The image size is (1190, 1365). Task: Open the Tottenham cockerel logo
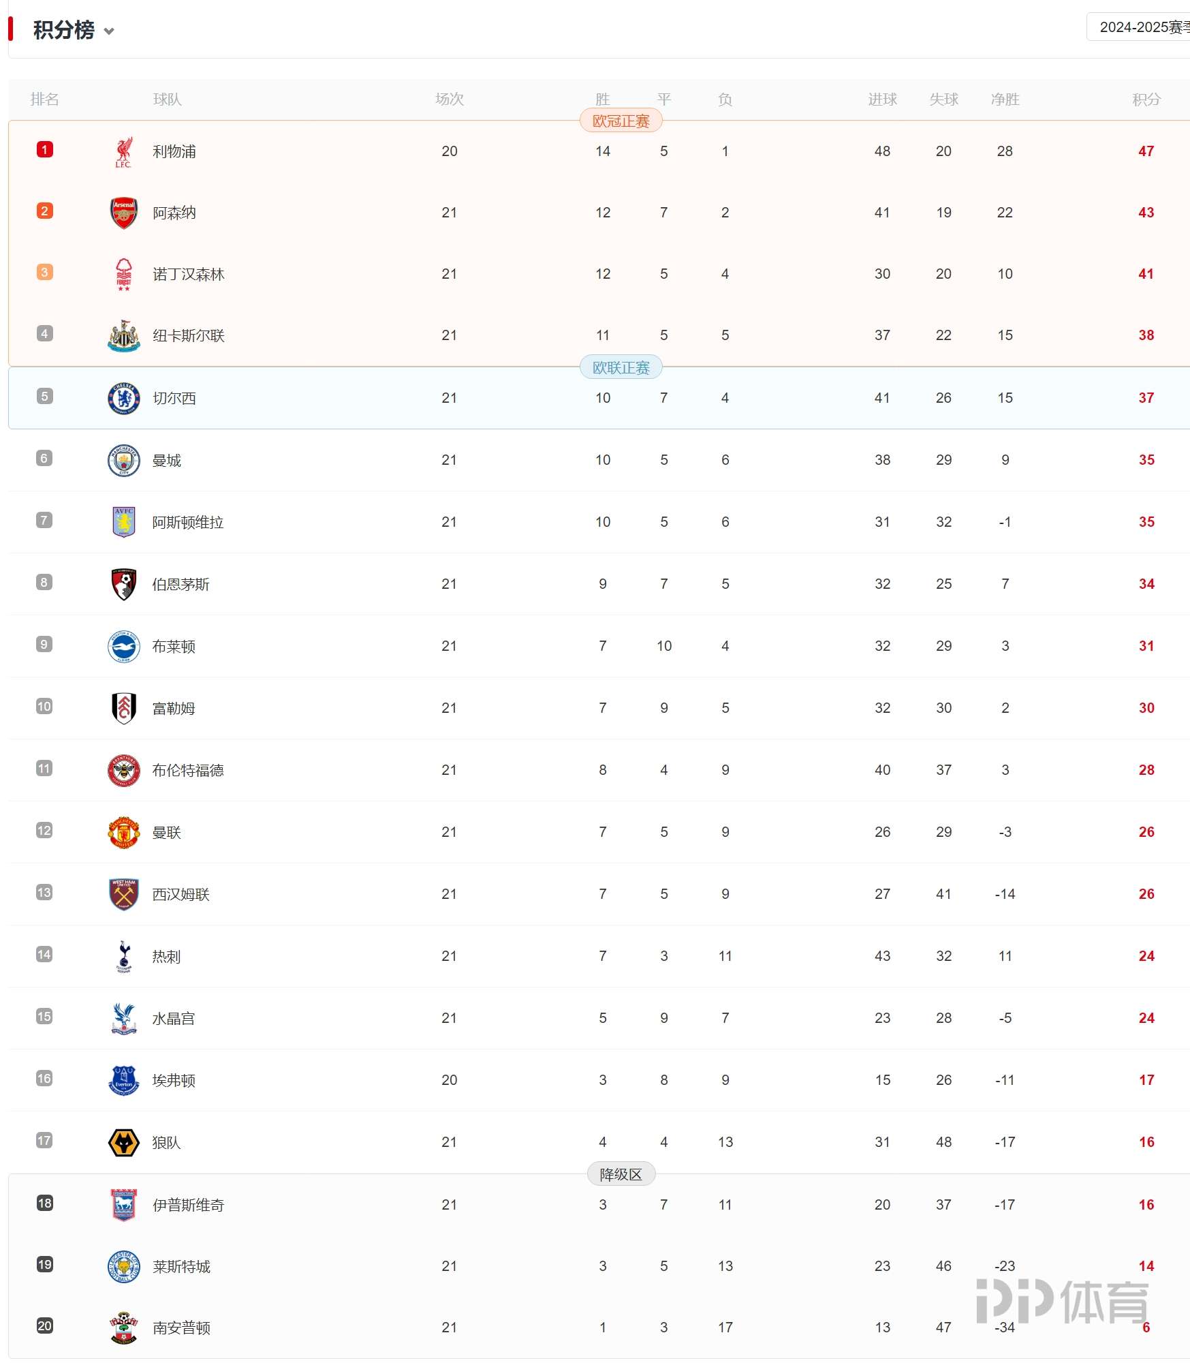click(123, 957)
